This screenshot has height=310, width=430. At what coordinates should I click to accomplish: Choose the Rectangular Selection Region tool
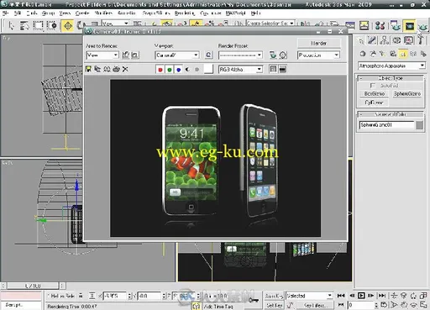(x=38, y=26)
